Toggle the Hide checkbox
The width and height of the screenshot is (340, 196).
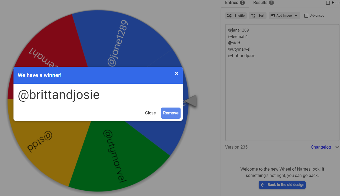click(328, 3)
